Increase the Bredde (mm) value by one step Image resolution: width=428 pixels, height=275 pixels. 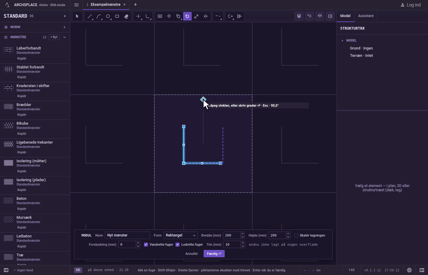(242, 234)
